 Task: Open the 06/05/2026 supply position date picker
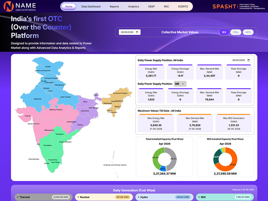click(241, 60)
